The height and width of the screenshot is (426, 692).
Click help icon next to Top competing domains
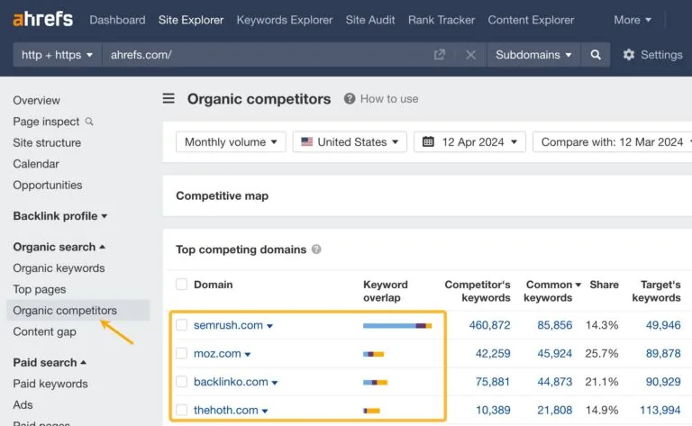316,249
